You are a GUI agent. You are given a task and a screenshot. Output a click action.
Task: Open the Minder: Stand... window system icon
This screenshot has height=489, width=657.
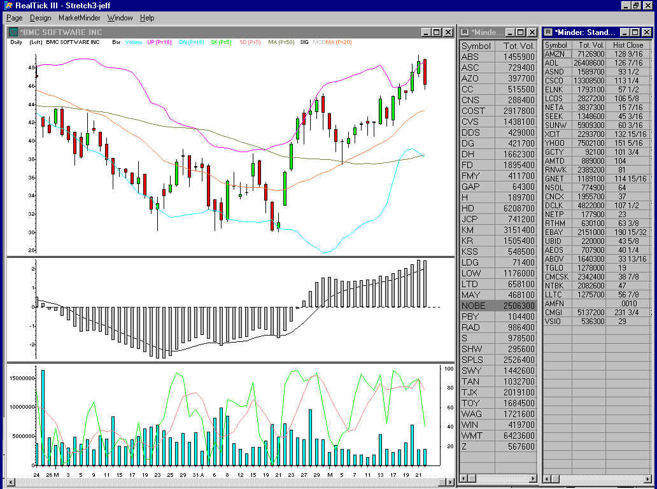pyautogui.click(x=548, y=32)
